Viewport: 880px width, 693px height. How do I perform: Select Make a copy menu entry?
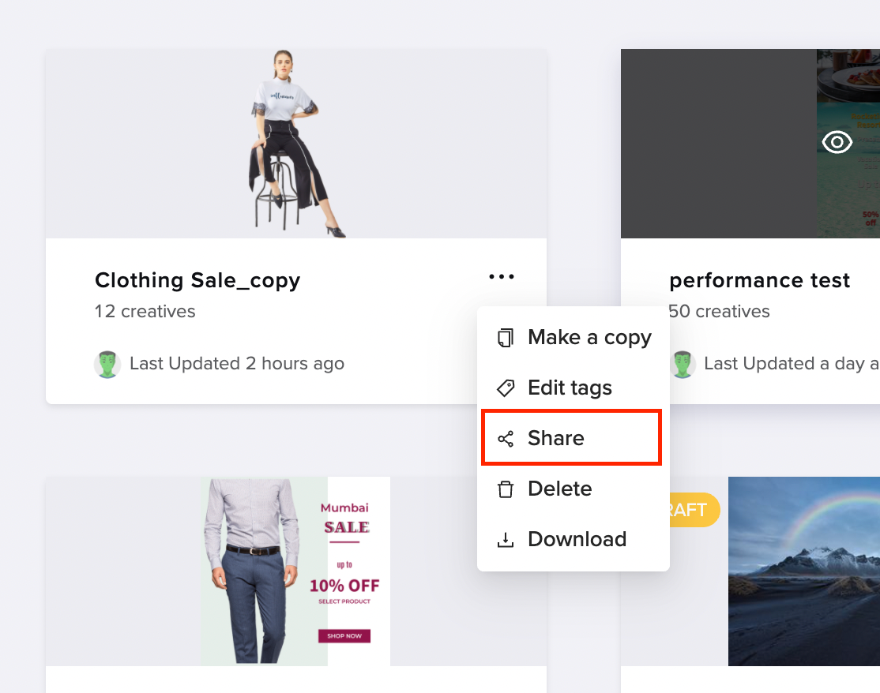[573, 338]
